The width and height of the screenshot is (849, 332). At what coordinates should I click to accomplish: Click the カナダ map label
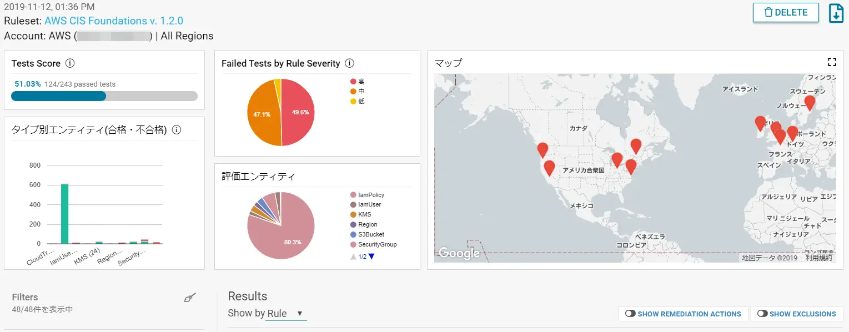(x=578, y=128)
